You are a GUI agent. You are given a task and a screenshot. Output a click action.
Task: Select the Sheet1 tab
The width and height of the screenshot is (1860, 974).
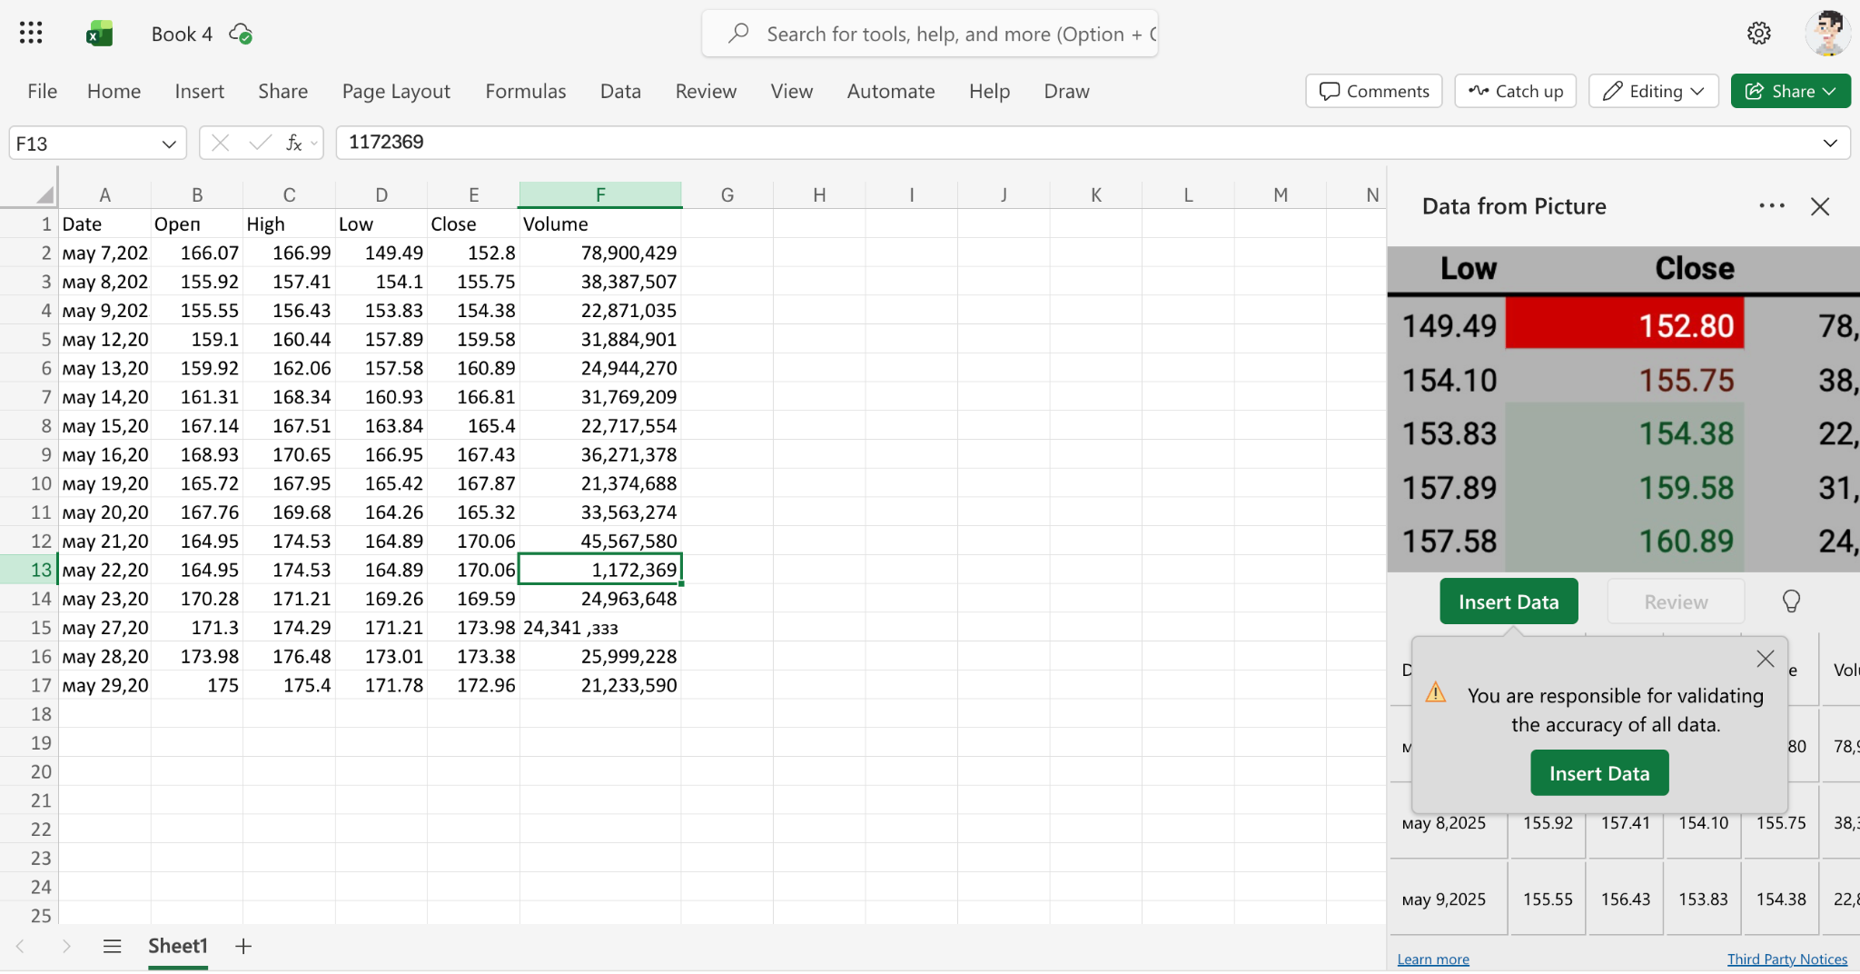point(178,947)
